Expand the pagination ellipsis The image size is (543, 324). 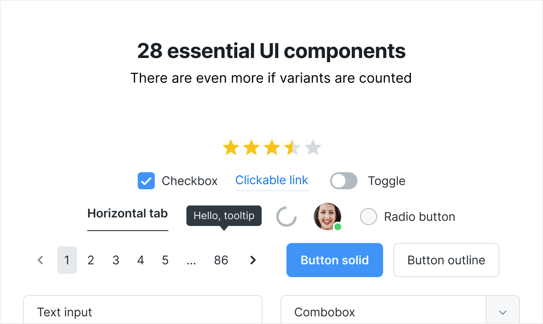pos(191,260)
